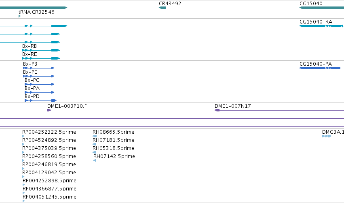The height and width of the screenshot is (203, 344).
Task: Click the tRNA:CR32546 small arrow glyph
Action: tap(19, 16)
